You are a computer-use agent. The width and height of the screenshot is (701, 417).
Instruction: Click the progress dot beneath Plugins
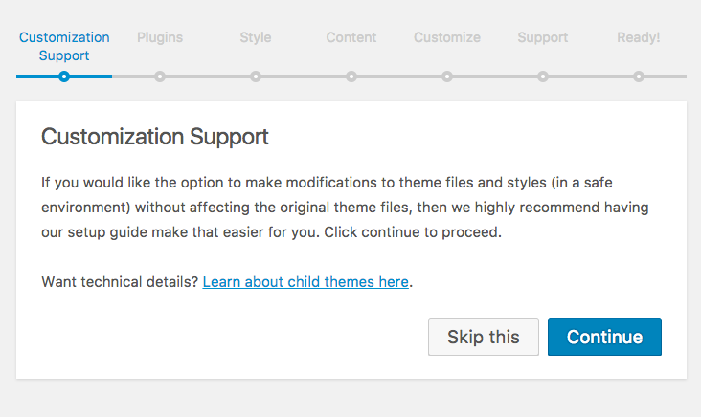(160, 77)
